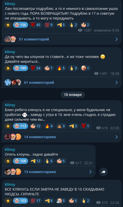123x207 pixels.
Task: Expand the 14 комментариев thread chevron
Action: 116,137
